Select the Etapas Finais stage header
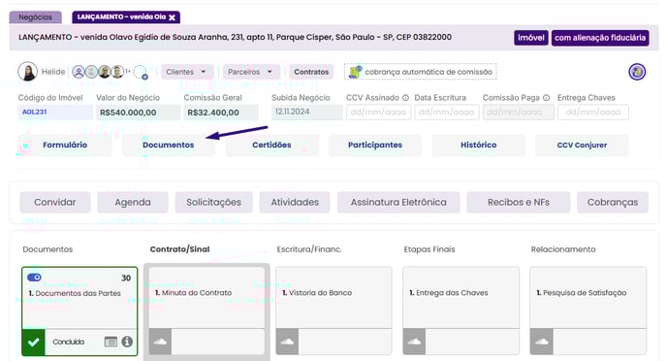 click(x=429, y=249)
